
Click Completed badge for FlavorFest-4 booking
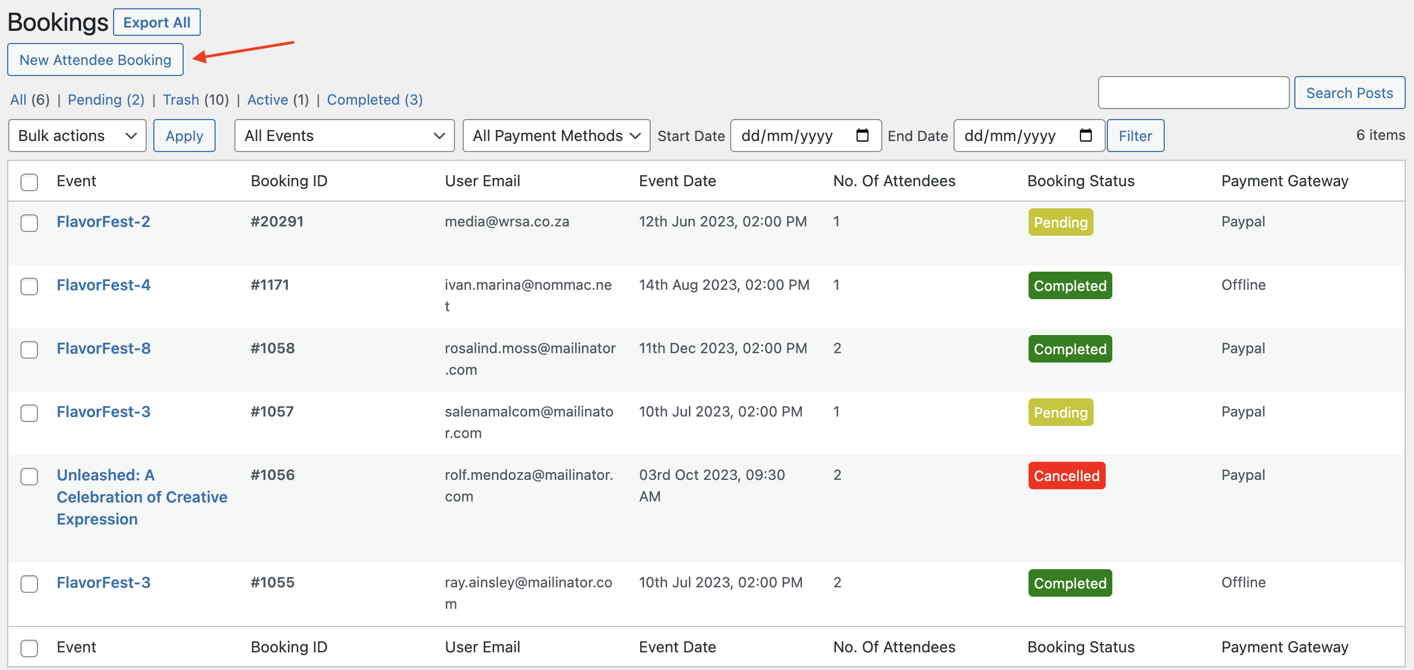(1069, 285)
